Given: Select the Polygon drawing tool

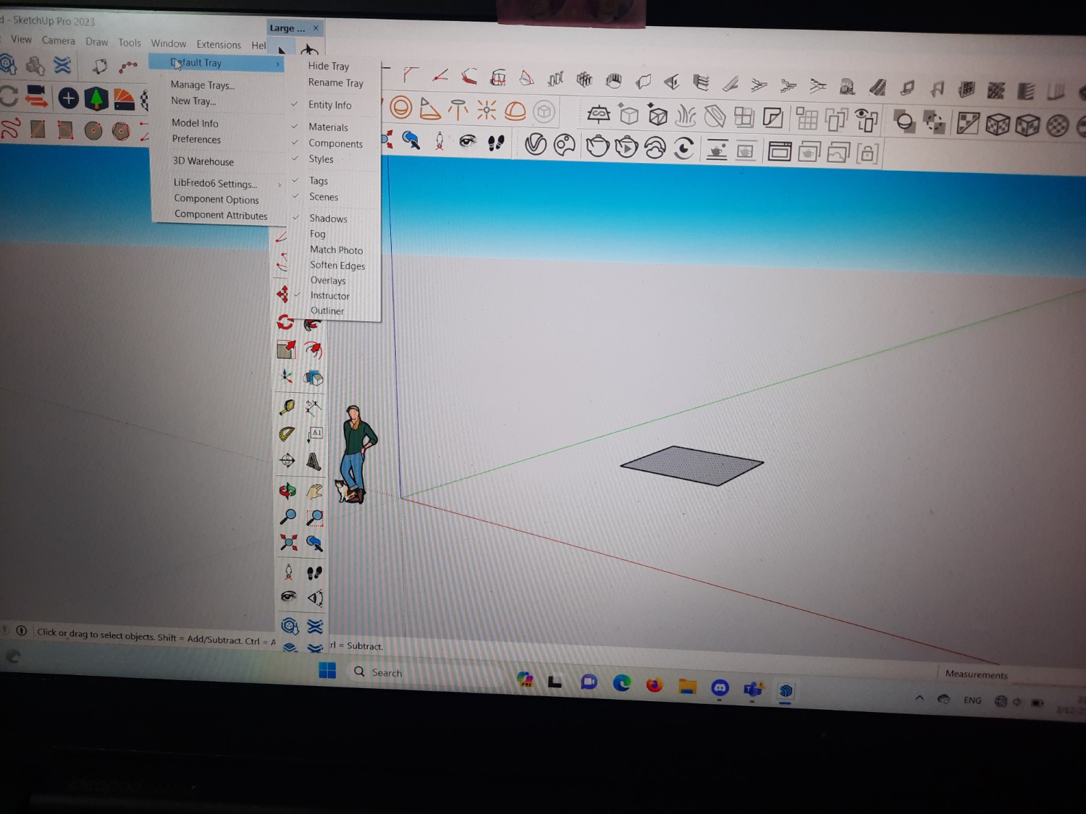Looking at the screenshot, I should tap(121, 131).
